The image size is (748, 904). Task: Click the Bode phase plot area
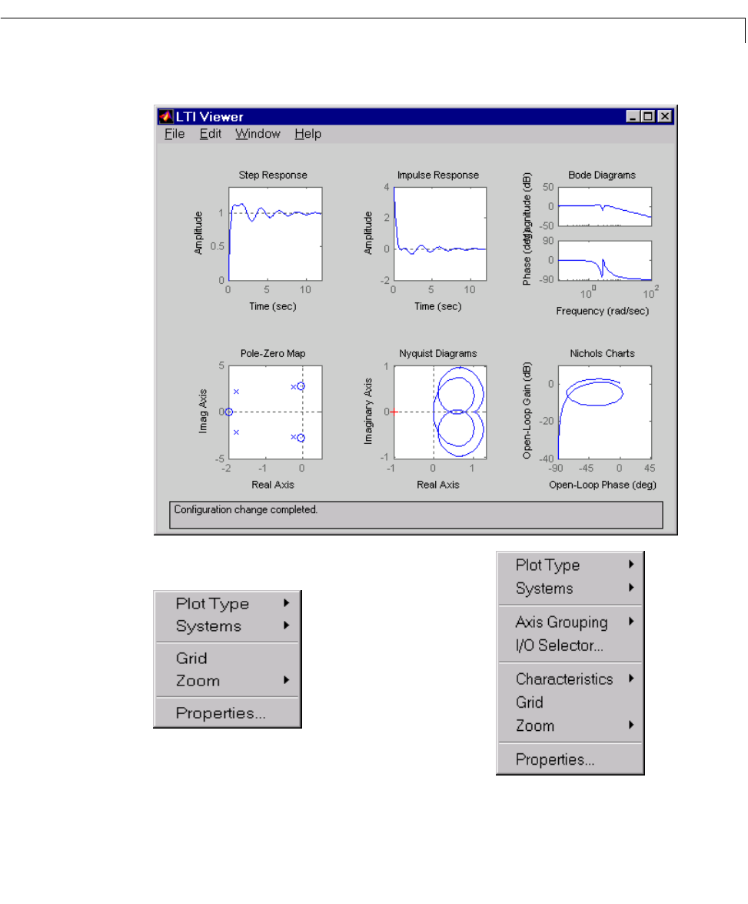pos(605,261)
